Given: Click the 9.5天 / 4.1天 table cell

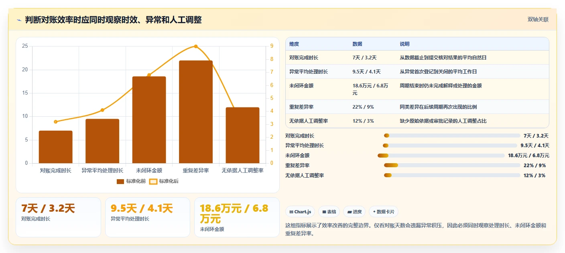Looking at the screenshot, I should [x=366, y=72].
